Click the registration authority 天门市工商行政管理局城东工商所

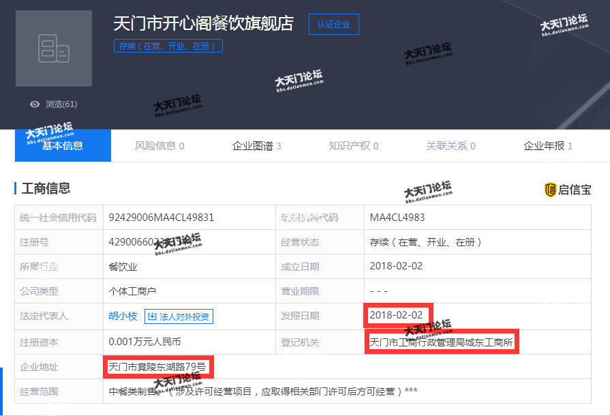pyautogui.click(x=441, y=342)
